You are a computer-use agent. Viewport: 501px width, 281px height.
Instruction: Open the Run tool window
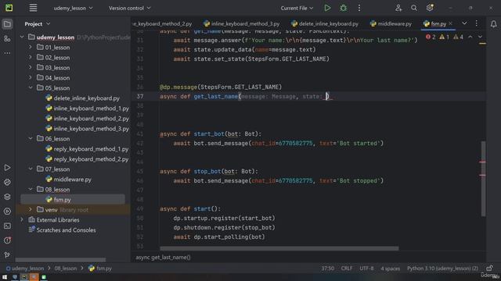[x=7, y=168]
